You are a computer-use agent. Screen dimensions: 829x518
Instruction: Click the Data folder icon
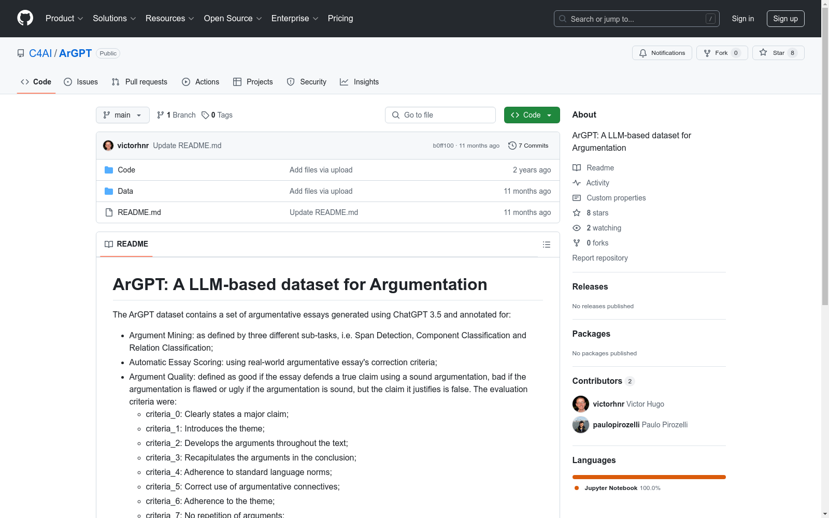(109, 191)
